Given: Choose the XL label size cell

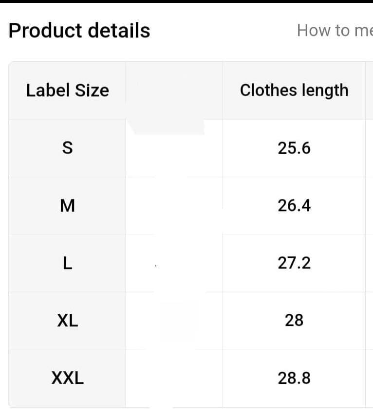Looking at the screenshot, I should coord(67,321).
